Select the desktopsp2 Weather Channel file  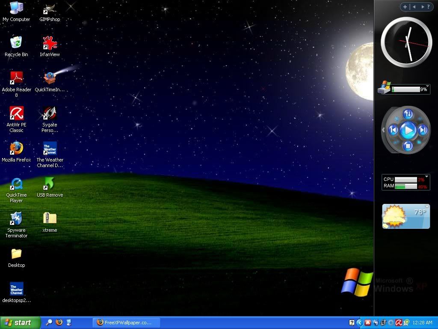click(16, 293)
